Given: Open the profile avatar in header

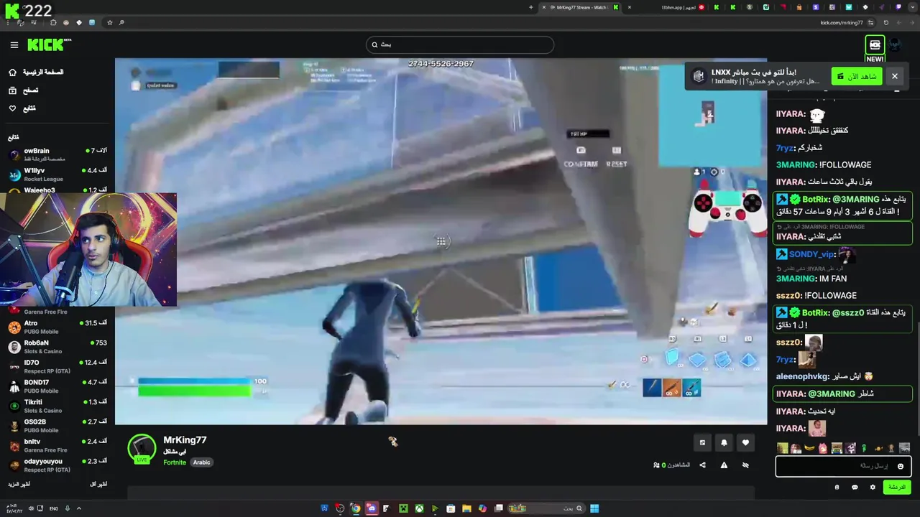Looking at the screenshot, I should (x=895, y=45).
